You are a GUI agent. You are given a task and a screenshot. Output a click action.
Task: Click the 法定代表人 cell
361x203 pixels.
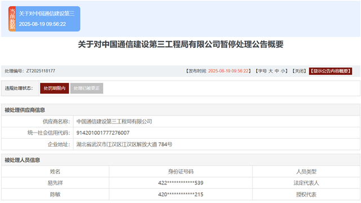pyautogui.click(x=306, y=183)
